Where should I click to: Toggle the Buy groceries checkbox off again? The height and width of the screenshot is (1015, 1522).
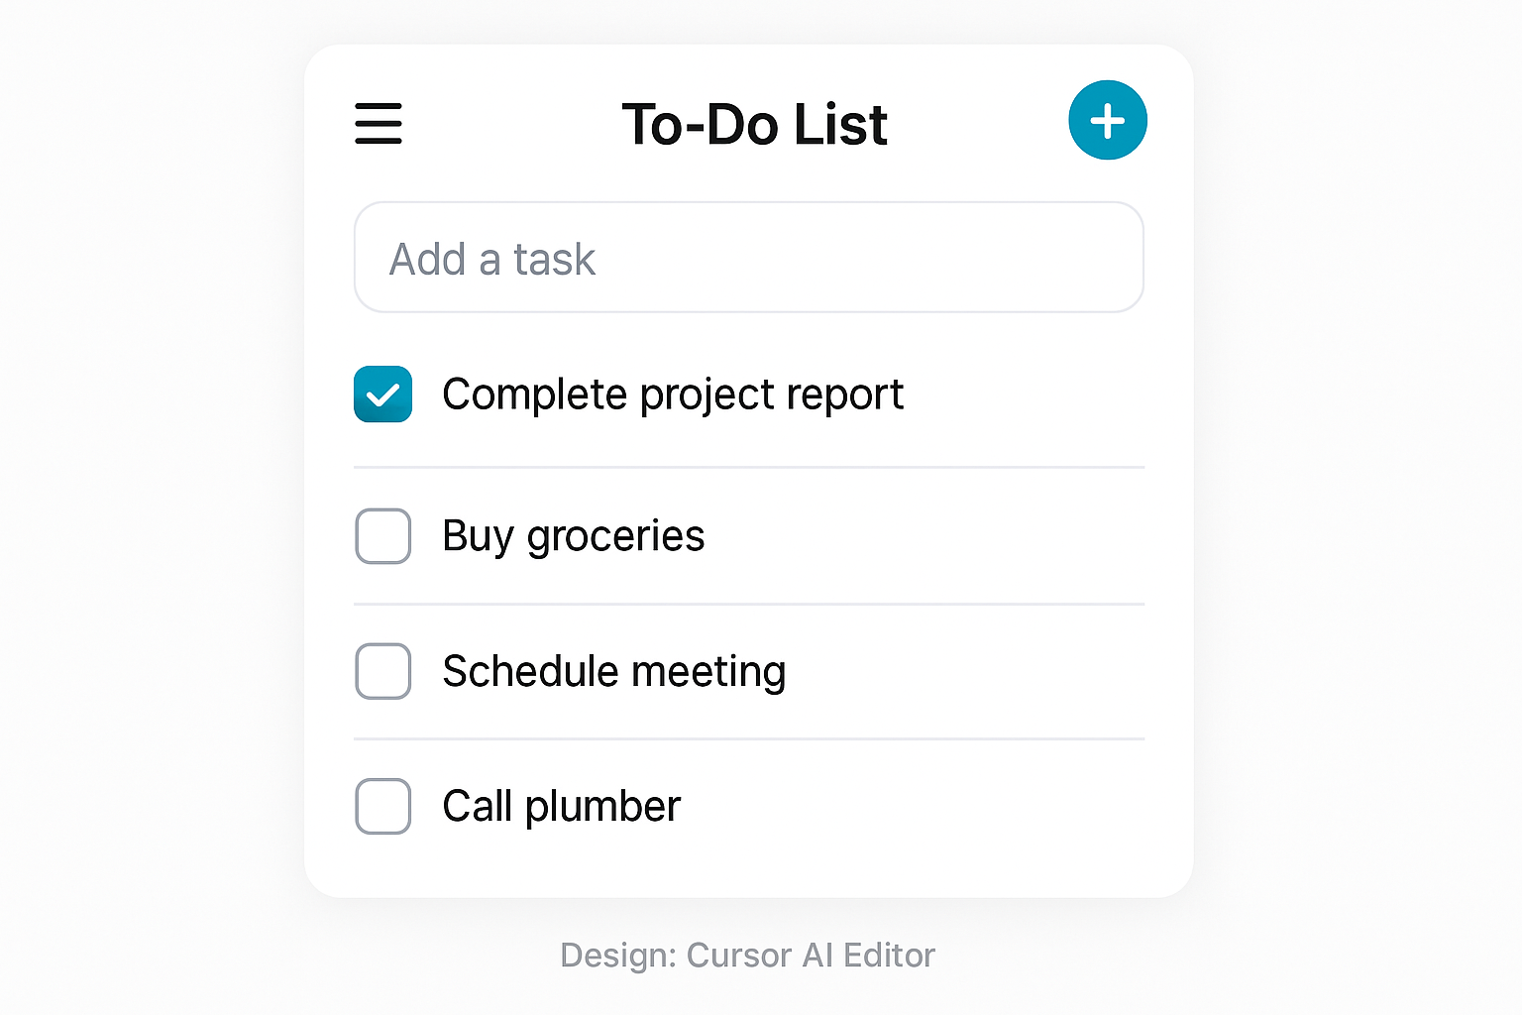coord(382,536)
